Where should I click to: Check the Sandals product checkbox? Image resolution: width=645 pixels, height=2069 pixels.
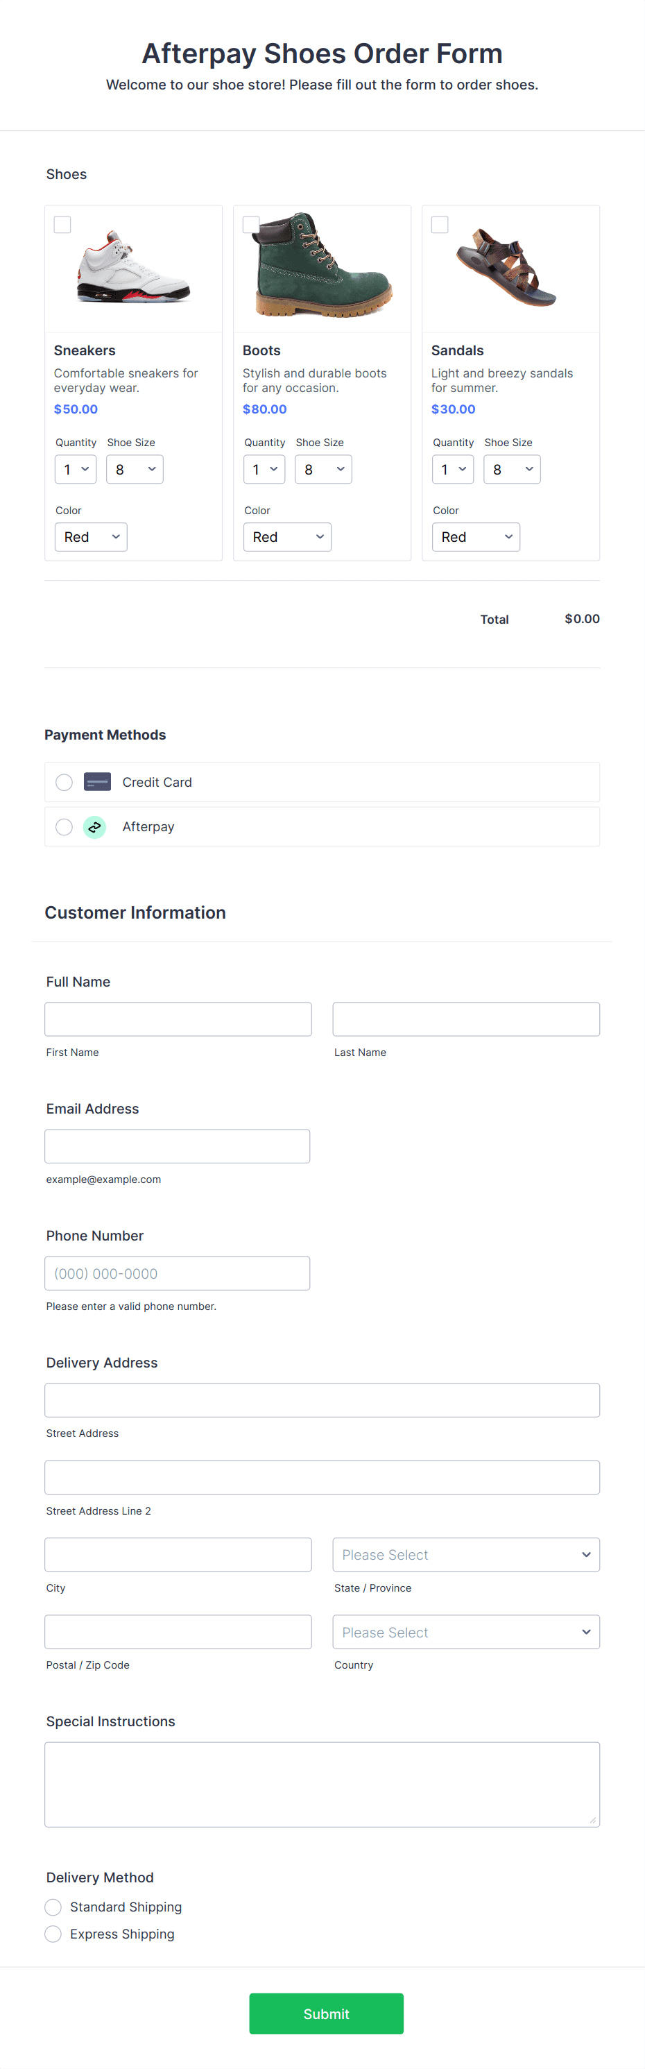coord(440,225)
